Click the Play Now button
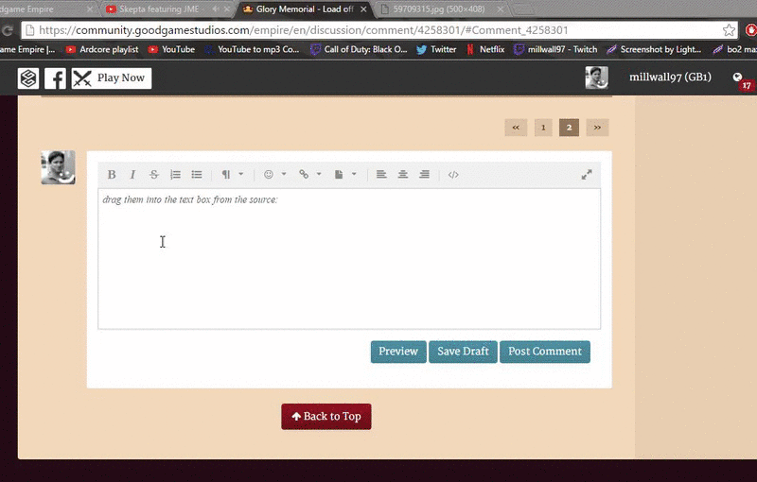This screenshot has width=757, height=482. 112,78
